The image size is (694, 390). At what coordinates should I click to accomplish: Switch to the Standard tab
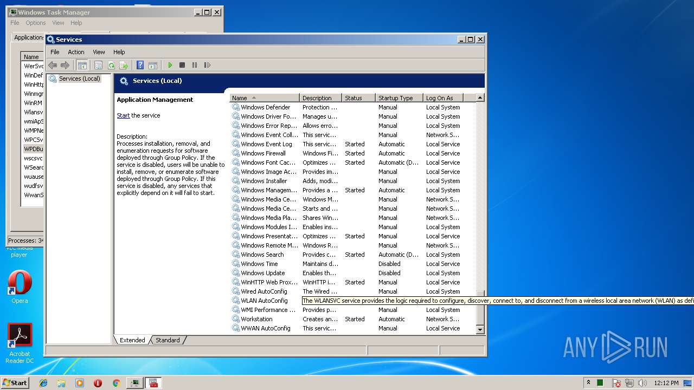pos(168,340)
